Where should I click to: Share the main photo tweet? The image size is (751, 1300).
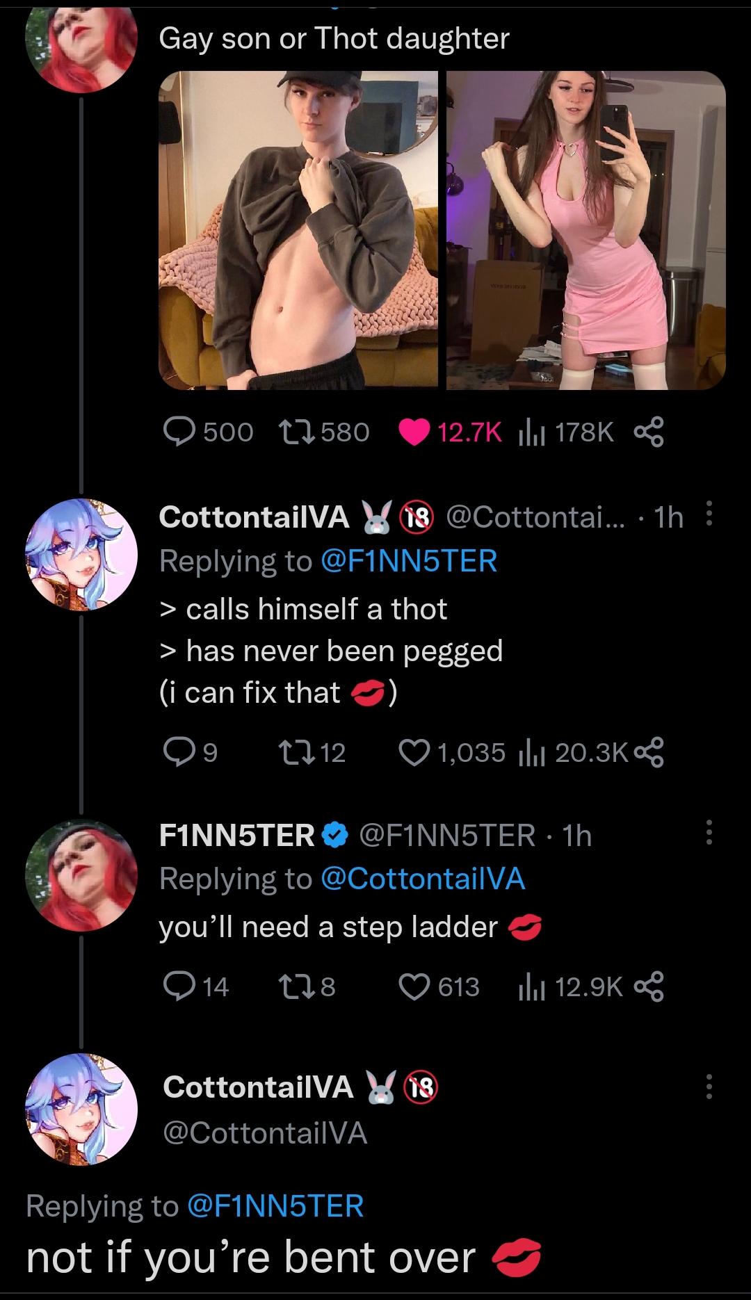pyautogui.click(x=649, y=432)
